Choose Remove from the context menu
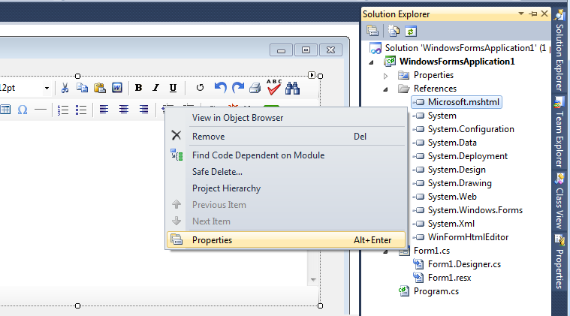Image resolution: width=570 pixels, height=316 pixels. [208, 137]
